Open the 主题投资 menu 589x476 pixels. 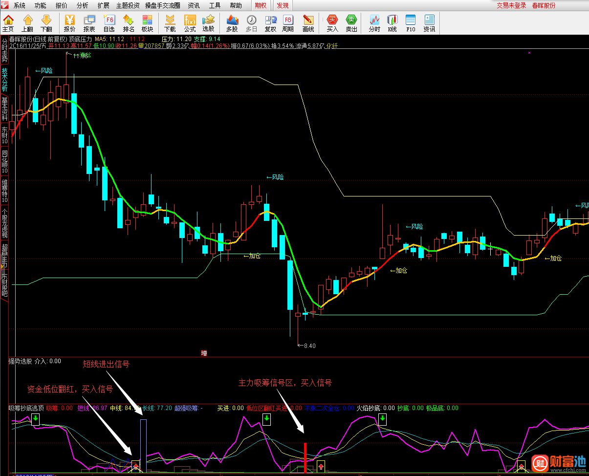pos(128,6)
